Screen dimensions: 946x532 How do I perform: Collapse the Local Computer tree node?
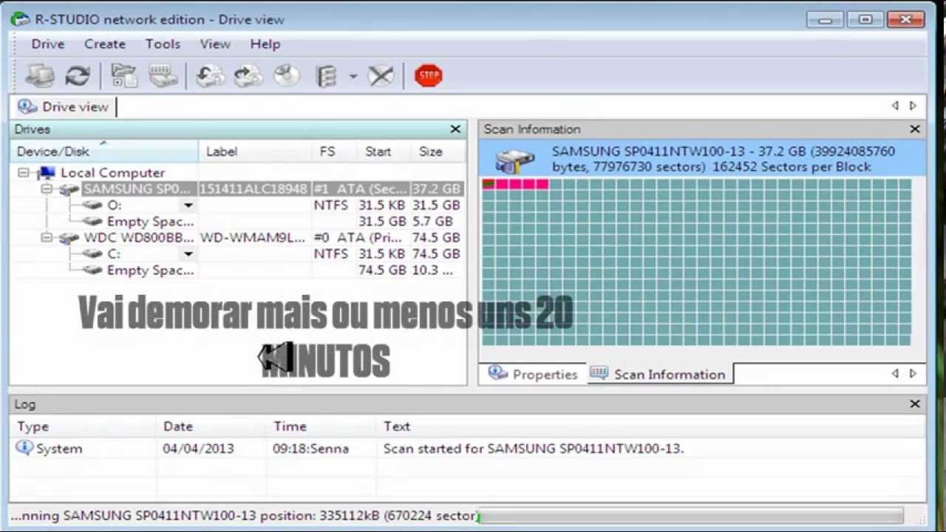coord(24,173)
